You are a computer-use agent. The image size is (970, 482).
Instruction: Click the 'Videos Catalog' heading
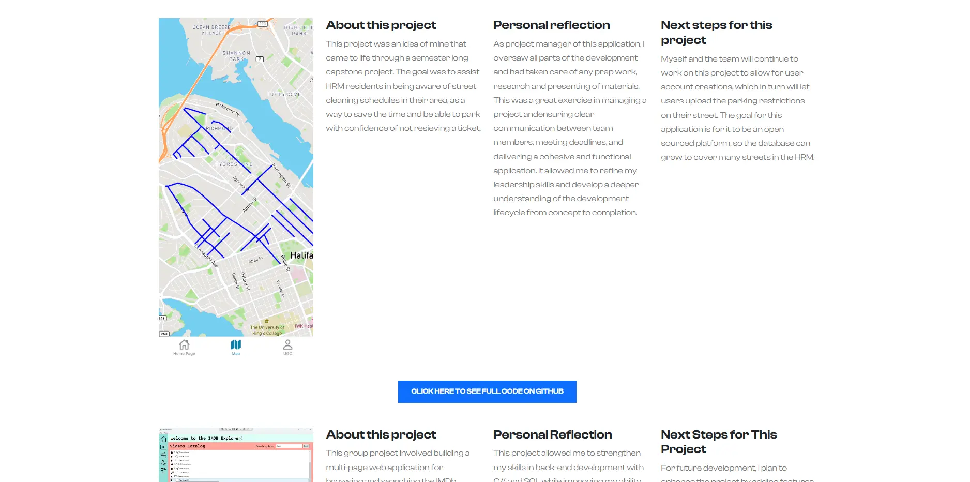[x=188, y=446]
